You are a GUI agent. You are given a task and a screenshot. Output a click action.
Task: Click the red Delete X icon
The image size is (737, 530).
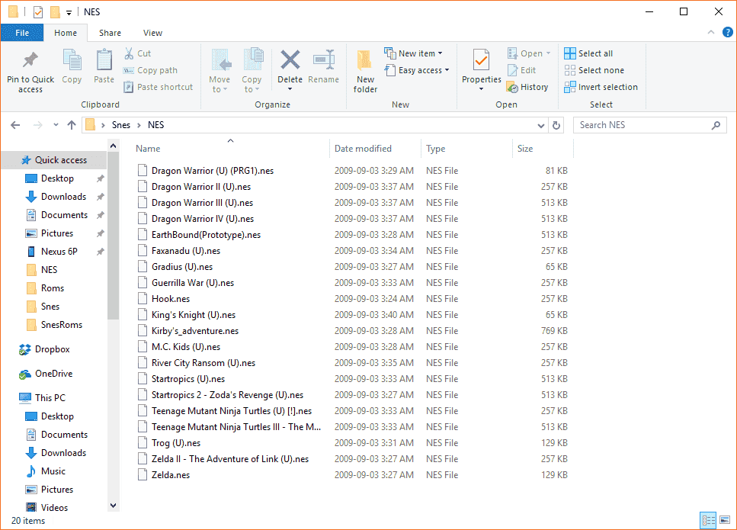click(290, 59)
